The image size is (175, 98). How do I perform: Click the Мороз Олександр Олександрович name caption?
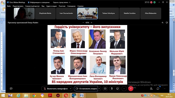pyautogui.click(x=79, y=52)
